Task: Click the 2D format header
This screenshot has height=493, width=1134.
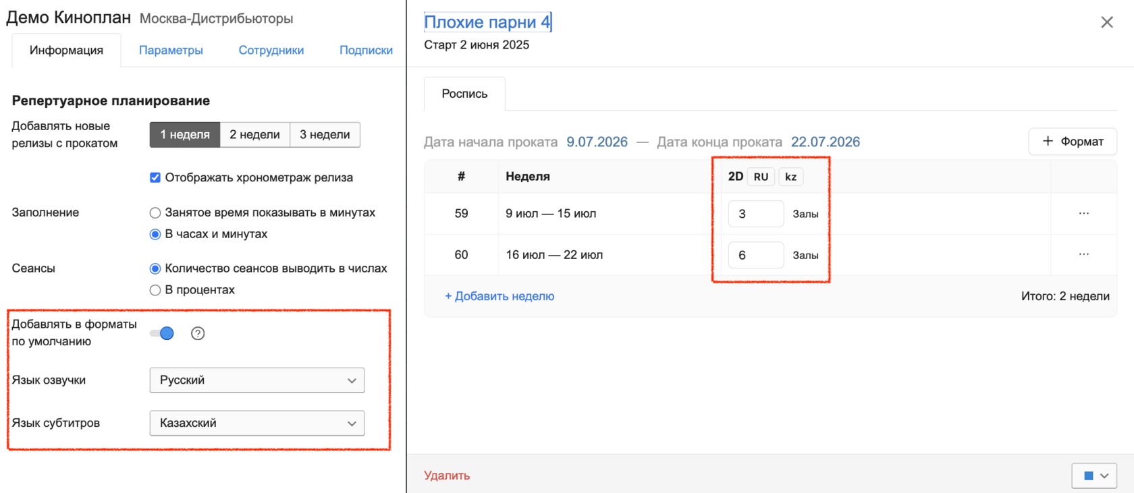Action: [x=736, y=177]
